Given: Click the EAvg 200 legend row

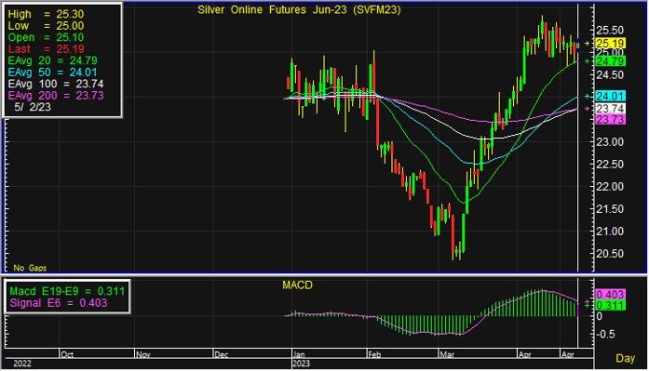Looking at the screenshot, I should [56, 96].
